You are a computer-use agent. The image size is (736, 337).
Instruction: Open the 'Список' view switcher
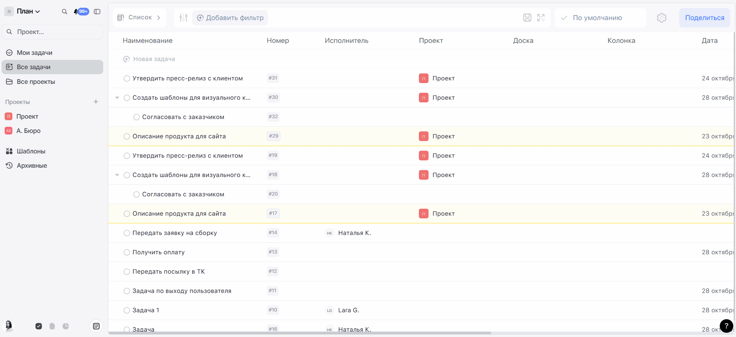point(140,18)
